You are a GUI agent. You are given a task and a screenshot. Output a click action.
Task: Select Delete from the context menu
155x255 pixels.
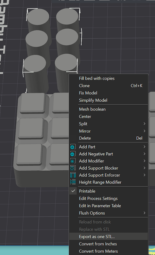click(x=109, y=138)
